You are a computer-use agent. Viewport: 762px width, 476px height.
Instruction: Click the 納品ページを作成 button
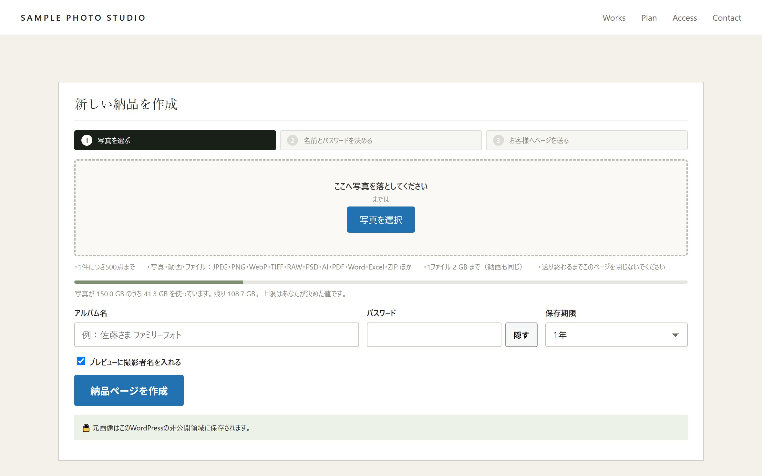coord(129,390)
